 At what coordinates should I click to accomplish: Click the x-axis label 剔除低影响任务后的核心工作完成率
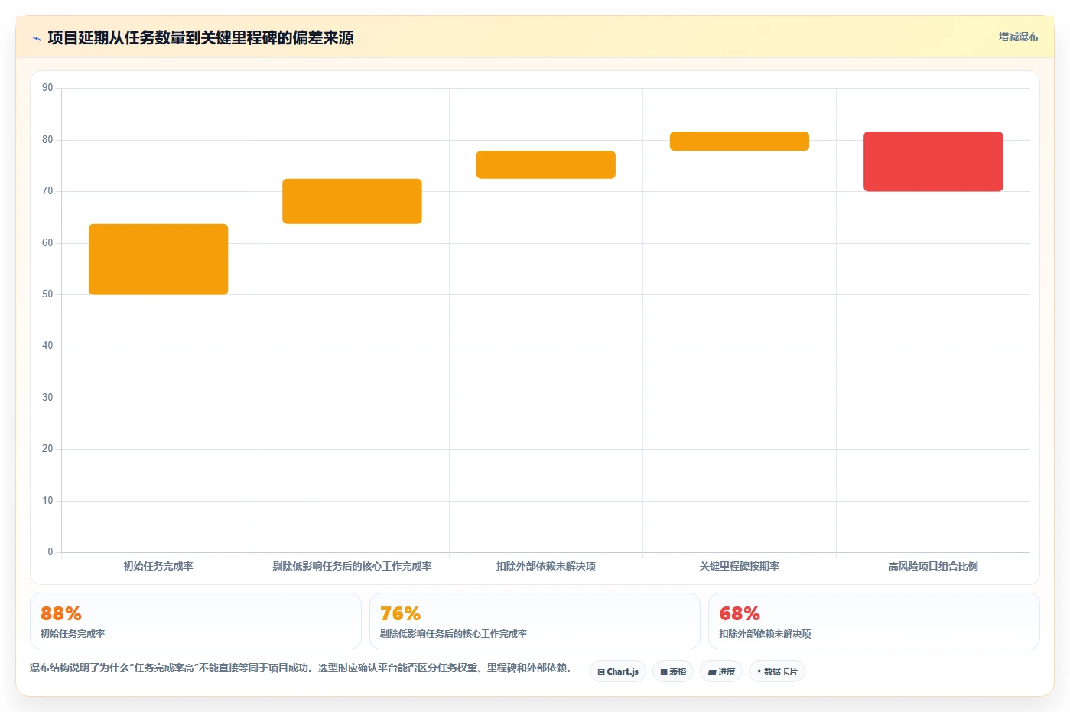pos(352,566)
